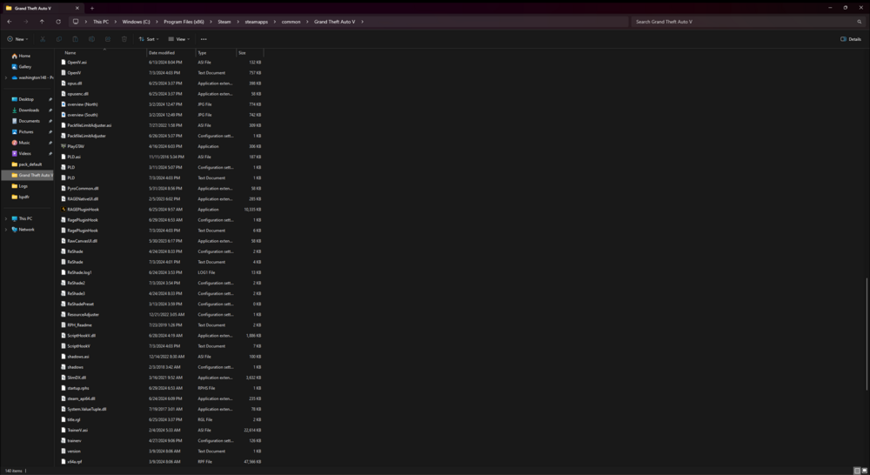Select the steam_api64.dll file
The width and height of the screenshot is (870, 475).
pos(81,398)
